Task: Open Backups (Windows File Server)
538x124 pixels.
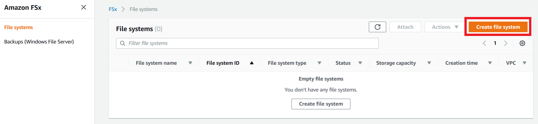Action: point(39,42)
